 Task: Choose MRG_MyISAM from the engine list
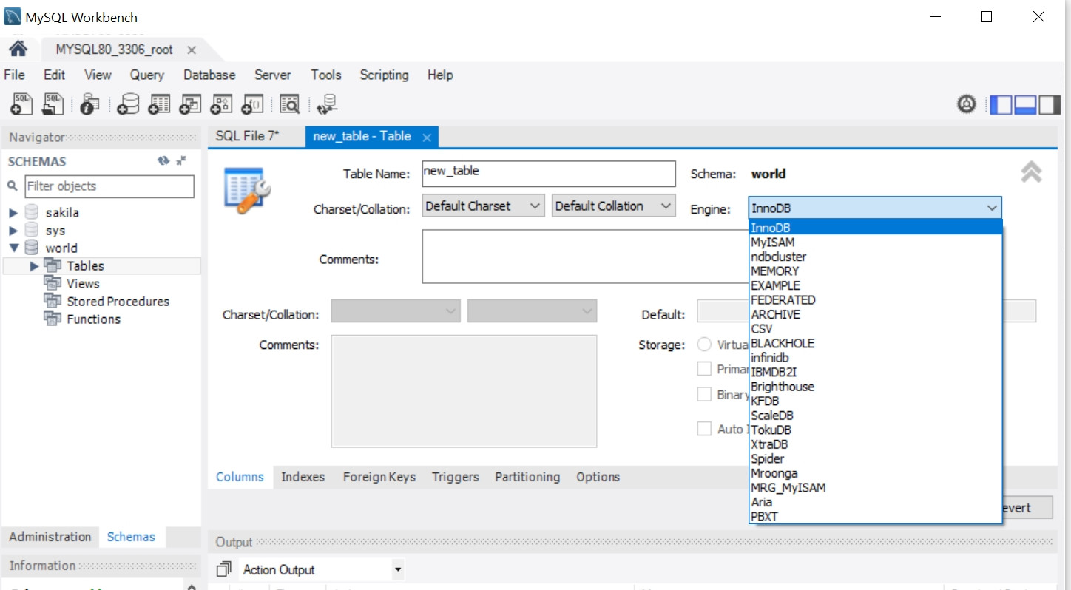click(x=875, y=488)
